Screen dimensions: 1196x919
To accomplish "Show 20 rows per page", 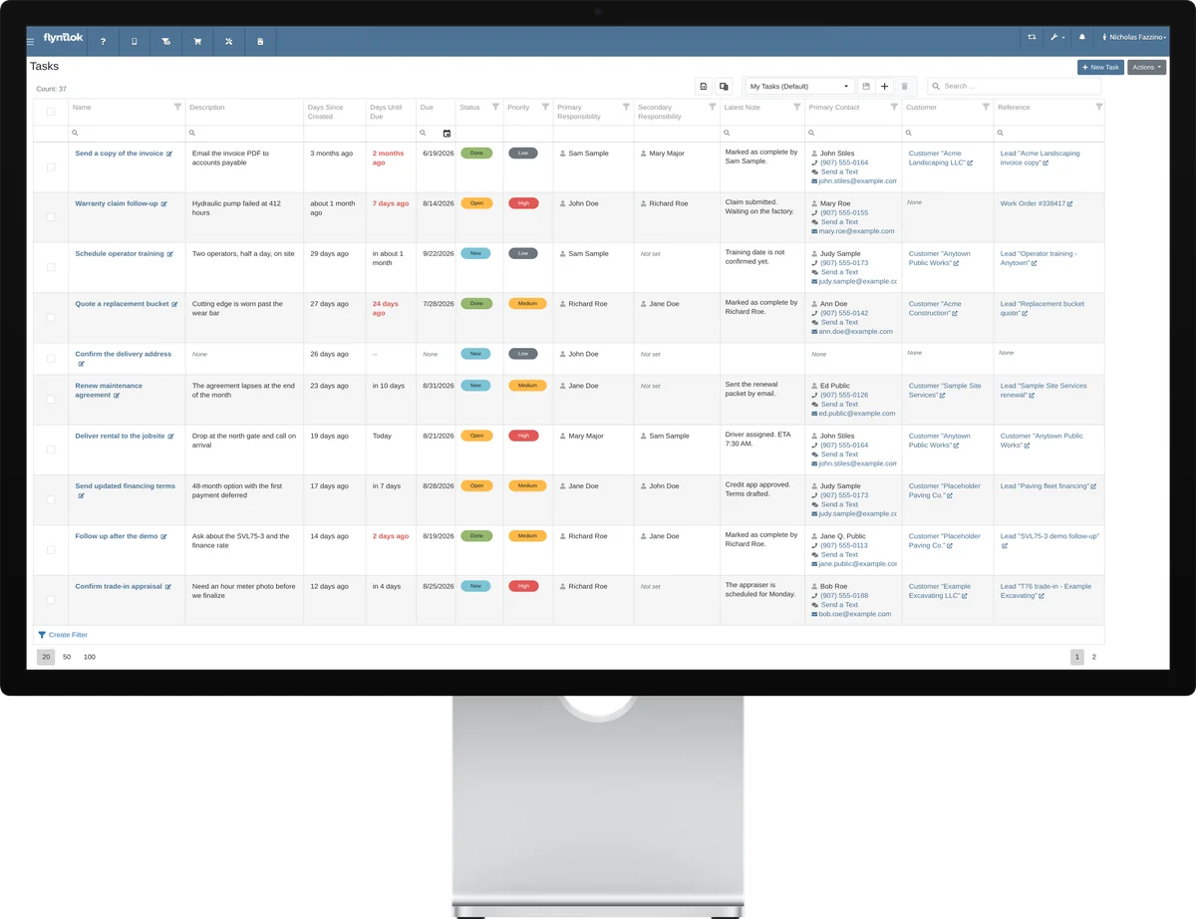I will (x=46, y=657).
